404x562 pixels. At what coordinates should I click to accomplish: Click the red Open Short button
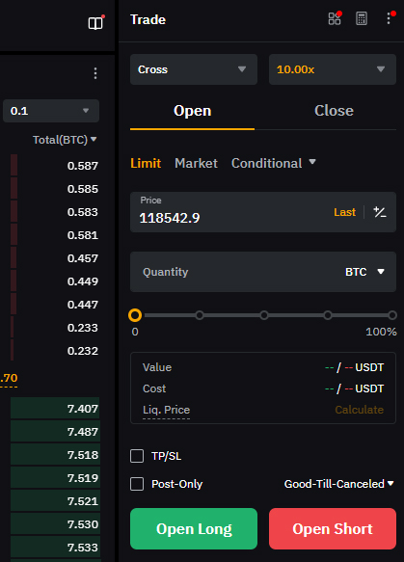point(333,528)
